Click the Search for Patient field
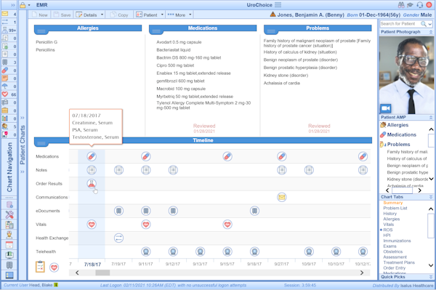This screenshot has width=436, height=290. (400, 24)
